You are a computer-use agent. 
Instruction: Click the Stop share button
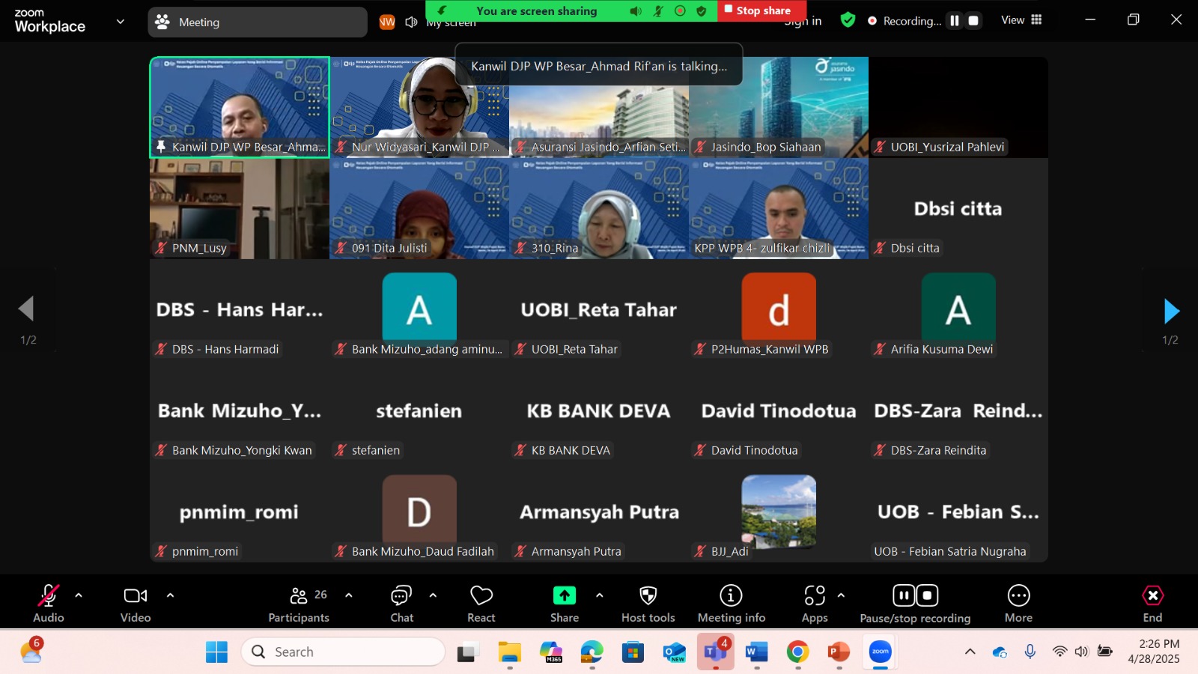pos(761,10)
